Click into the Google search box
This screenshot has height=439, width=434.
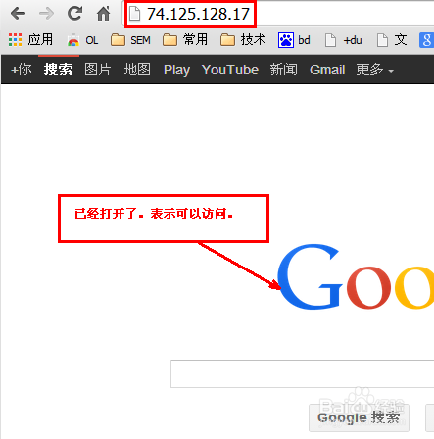(x=303, y=373)
